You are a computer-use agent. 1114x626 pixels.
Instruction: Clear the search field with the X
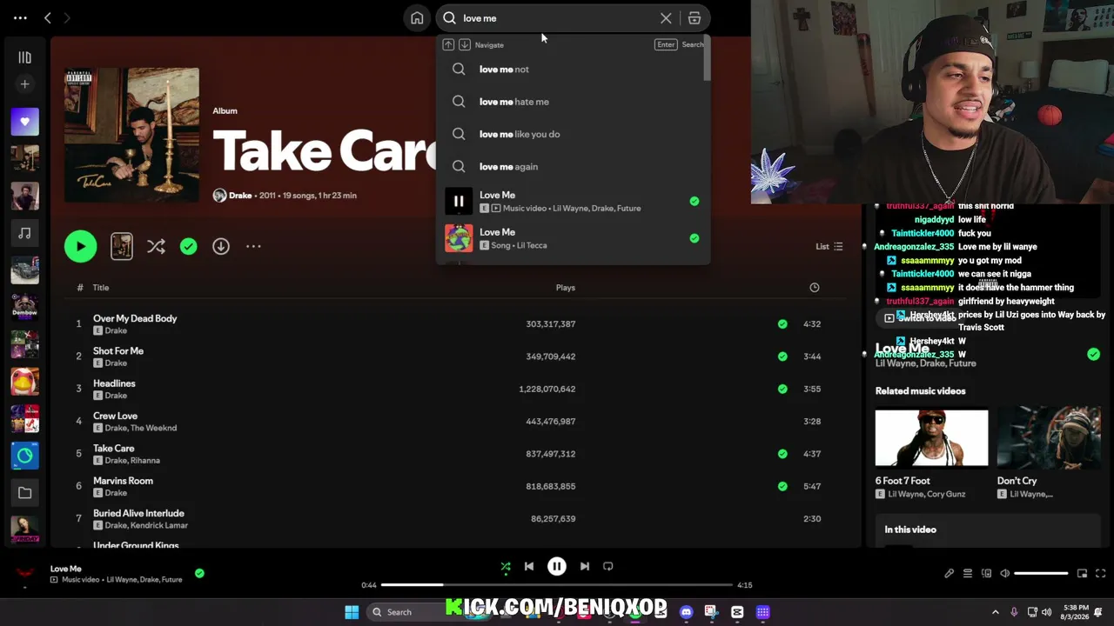[x=666, y=18]
